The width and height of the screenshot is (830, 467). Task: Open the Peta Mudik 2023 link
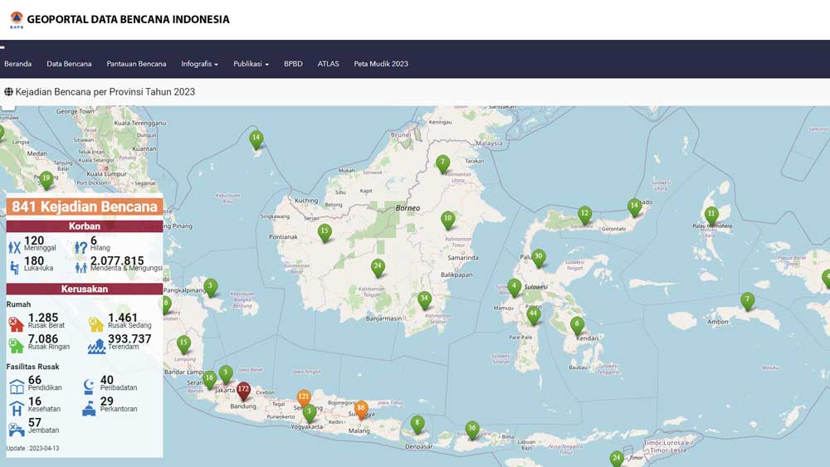pos(381,64)
